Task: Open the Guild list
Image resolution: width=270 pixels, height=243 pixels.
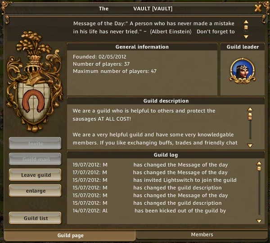Action: point(35,218)
